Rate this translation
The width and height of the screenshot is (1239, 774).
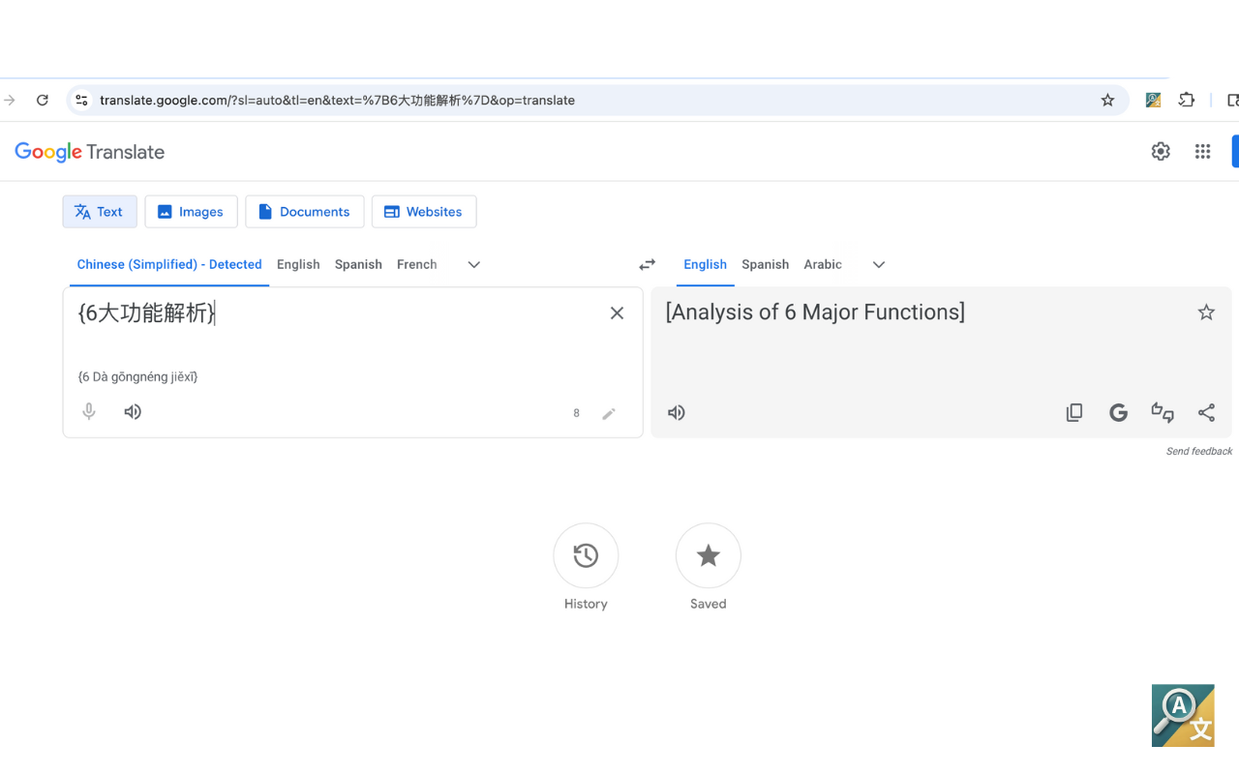(1162, 412)
